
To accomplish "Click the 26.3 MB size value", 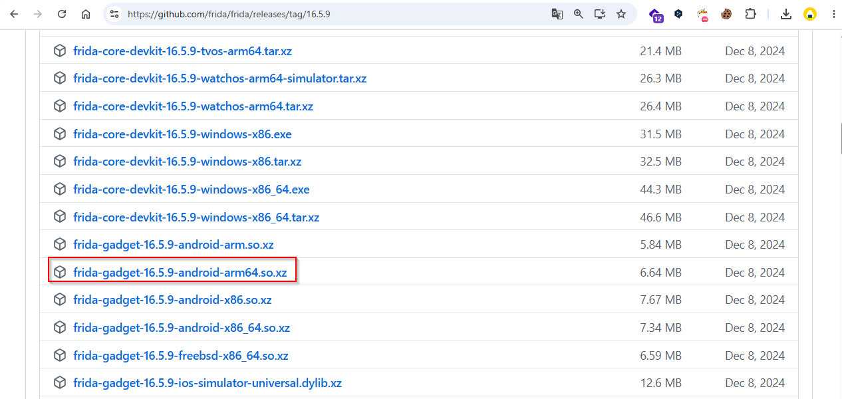I will pyautogui.click(x=660, y=78).
